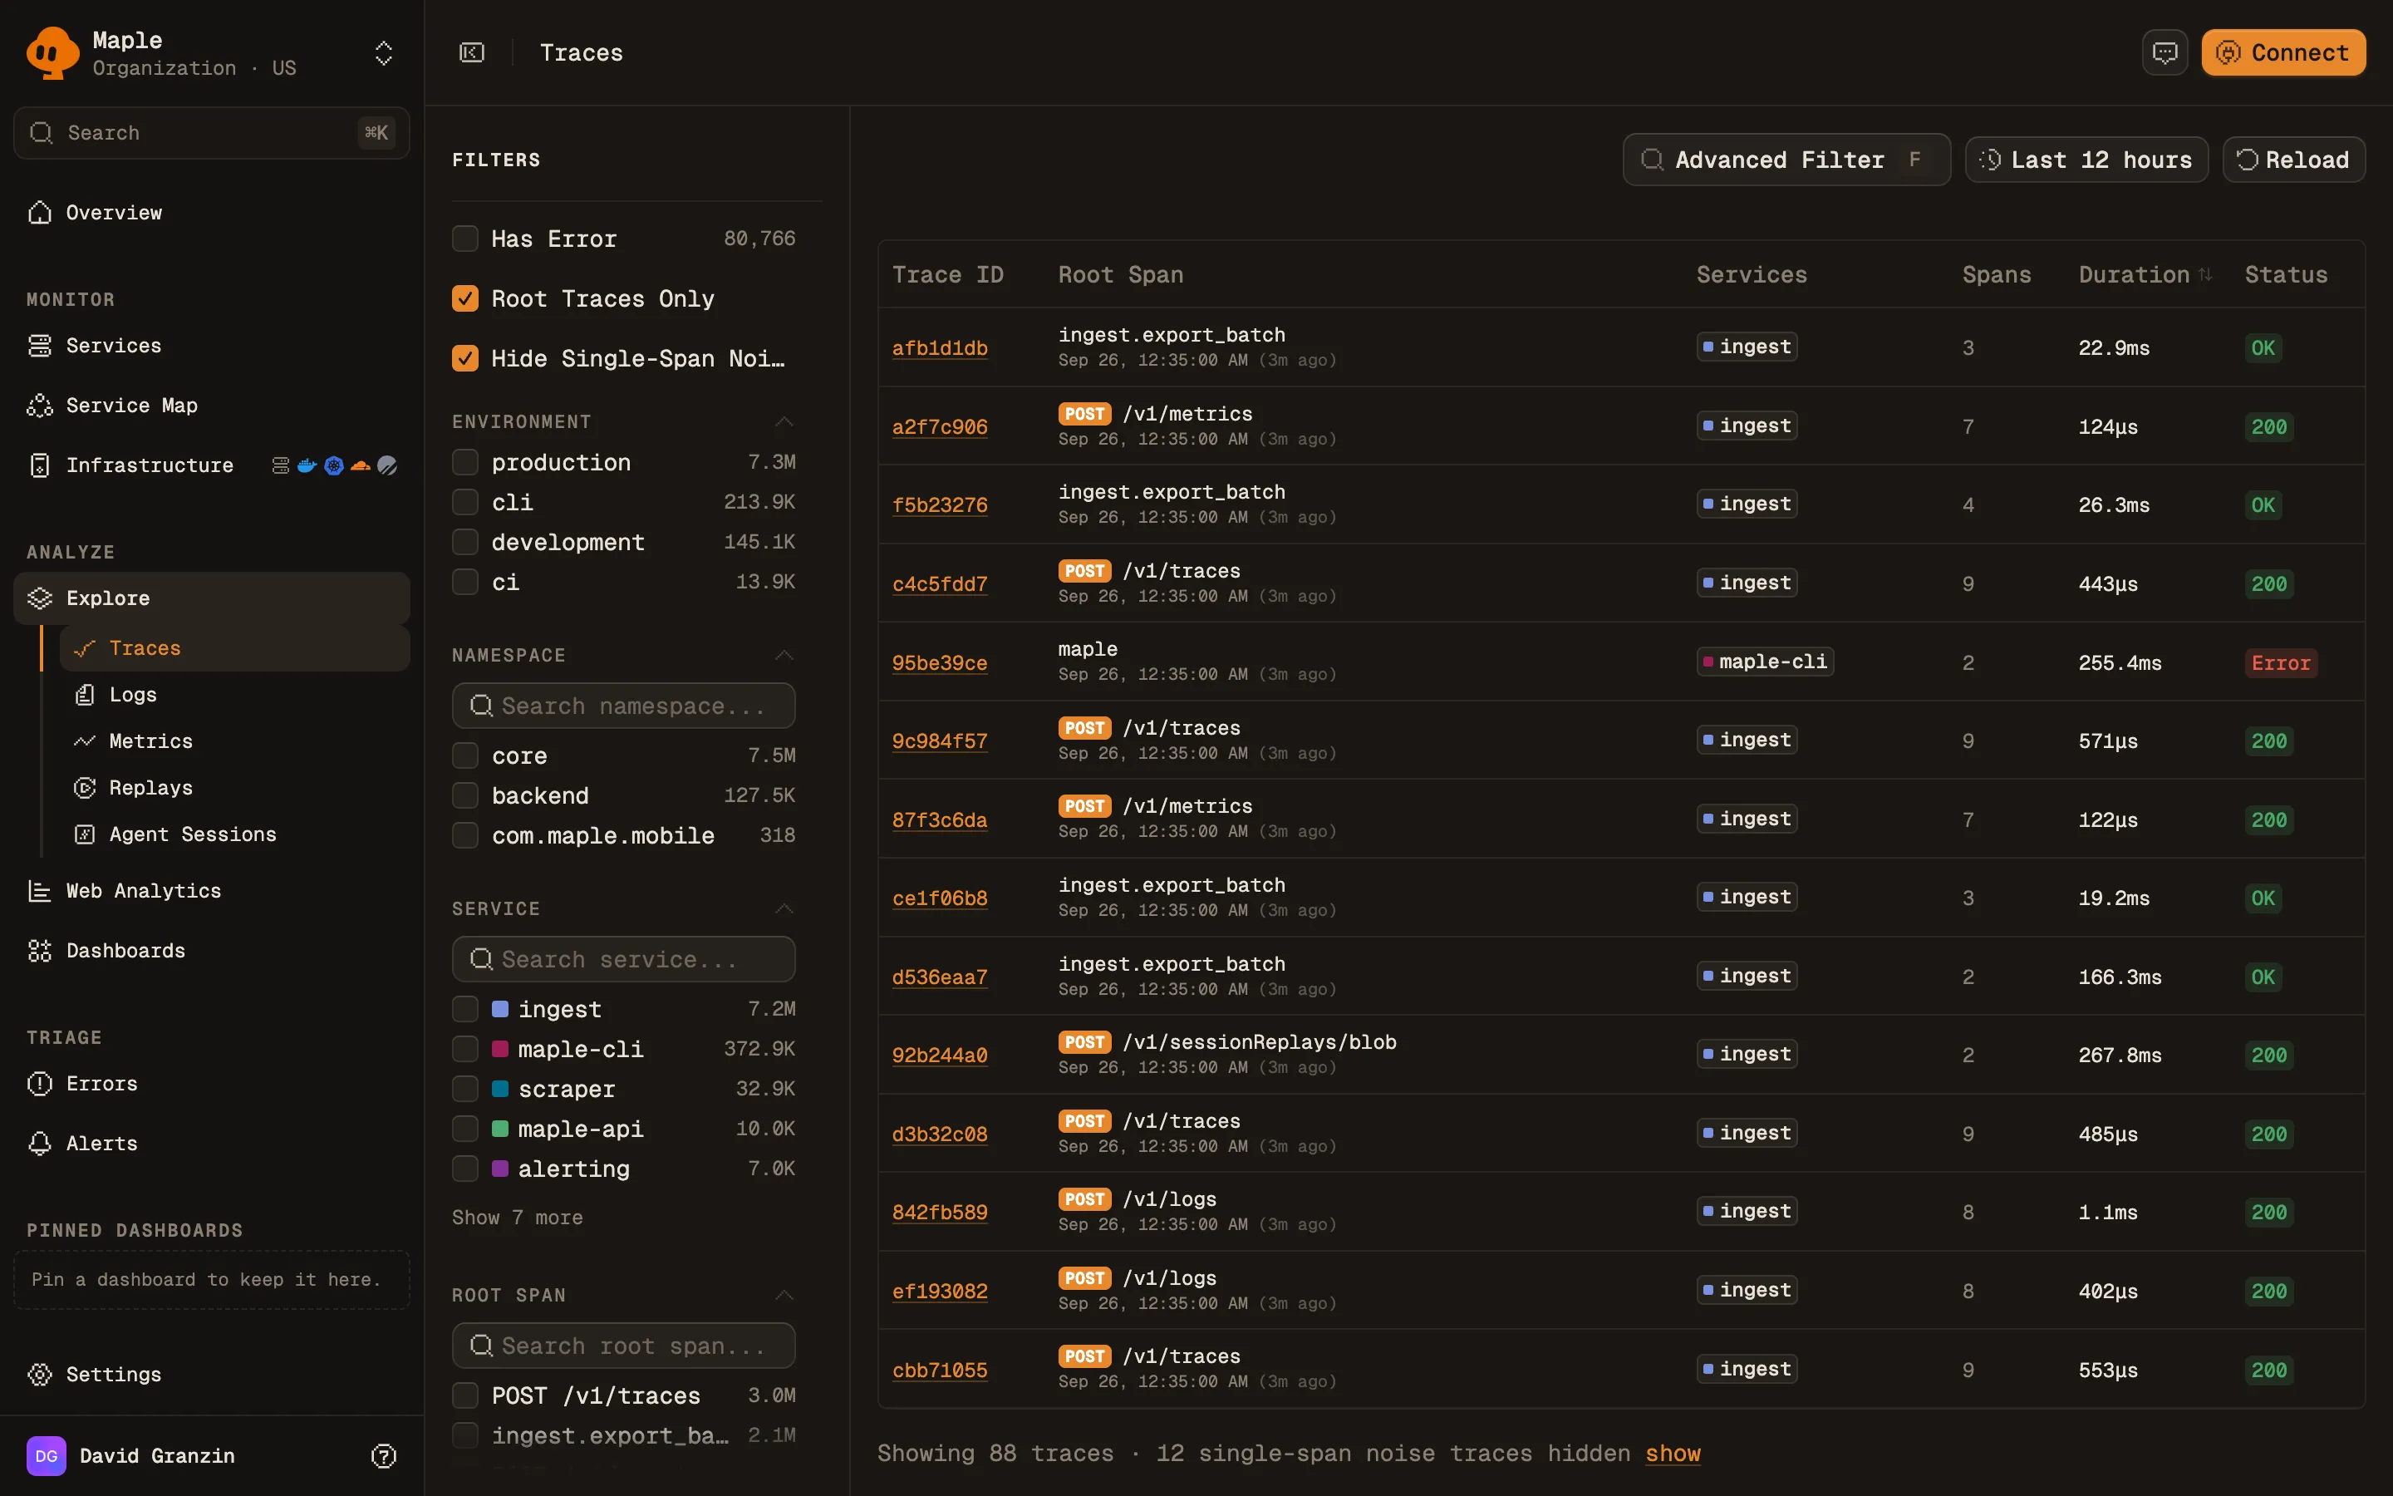Collapse the Namespace filter section
2393x1496 pixels.
click(x=784, y=655)
